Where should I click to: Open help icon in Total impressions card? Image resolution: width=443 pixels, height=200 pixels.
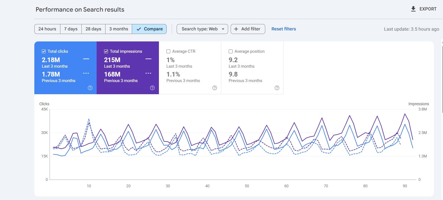point(152,88)
